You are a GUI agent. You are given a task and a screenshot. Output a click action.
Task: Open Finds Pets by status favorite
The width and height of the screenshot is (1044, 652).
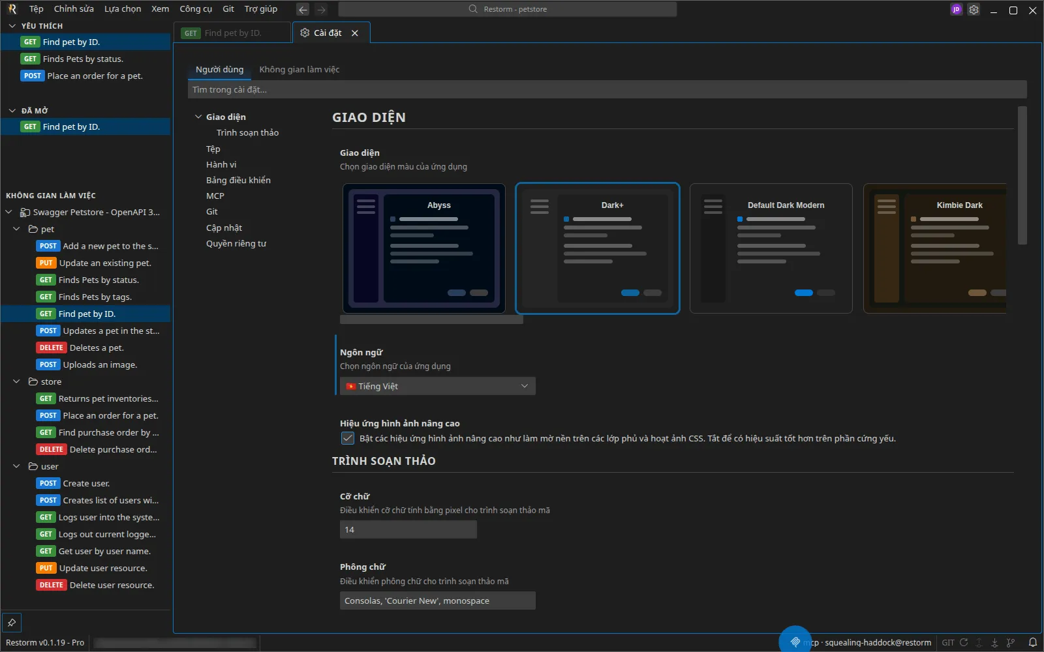tap(85, 59)
